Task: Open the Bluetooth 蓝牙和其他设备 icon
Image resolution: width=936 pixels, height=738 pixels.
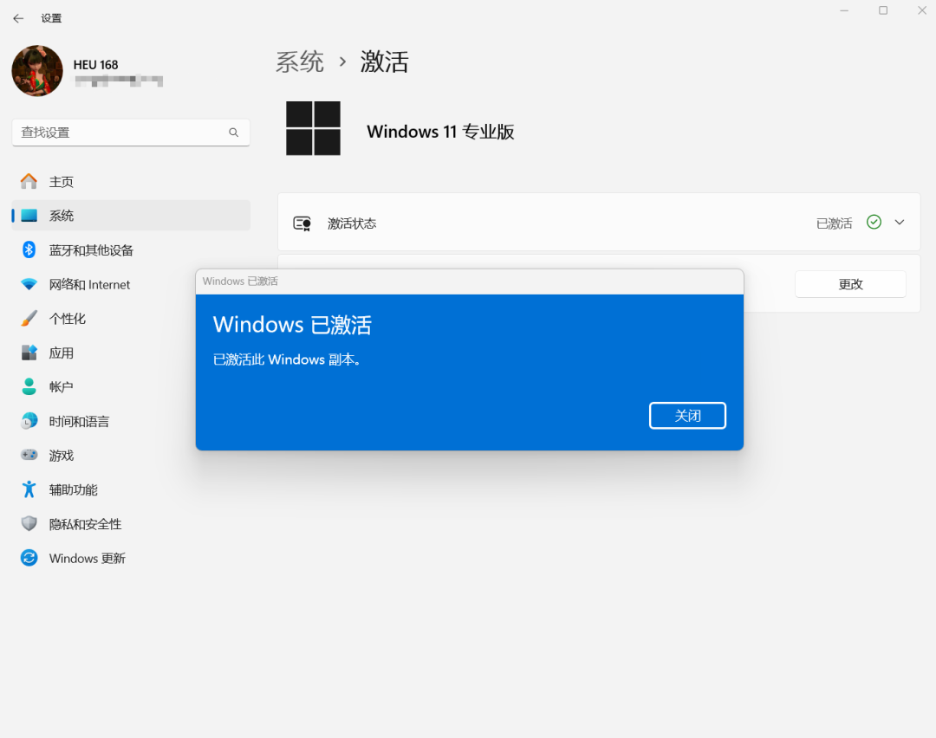Action: pos(29,250)
